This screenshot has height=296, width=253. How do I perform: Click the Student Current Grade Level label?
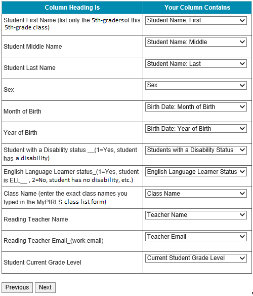pyautogui.click(x=43, y=263)
